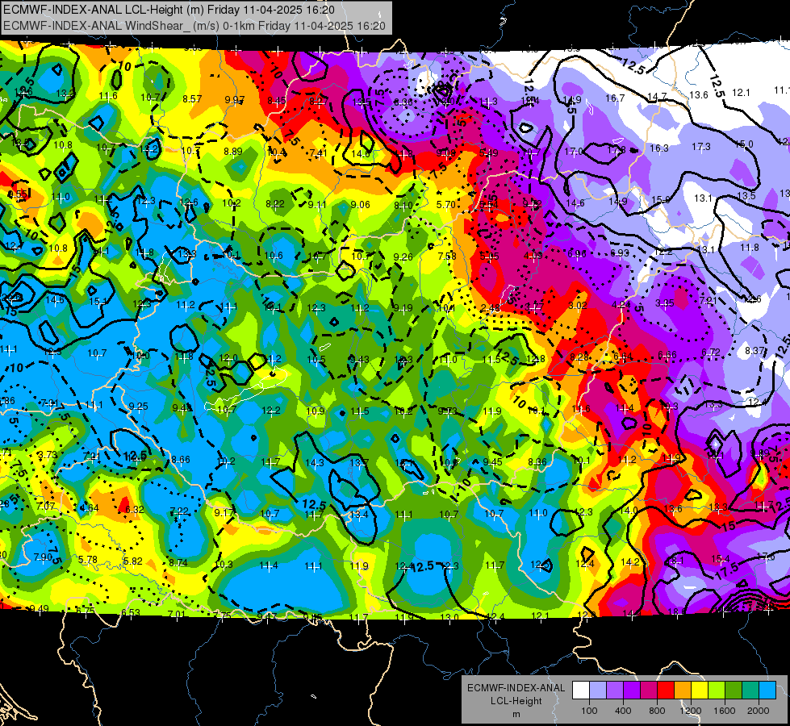
Task: Click the map value '9.06'
Action: (360, 205)
